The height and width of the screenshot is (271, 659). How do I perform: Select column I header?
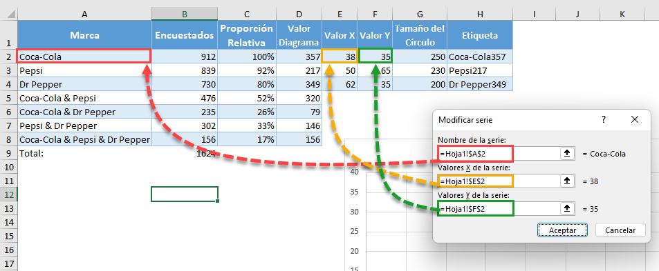click(x=534, y=14)
